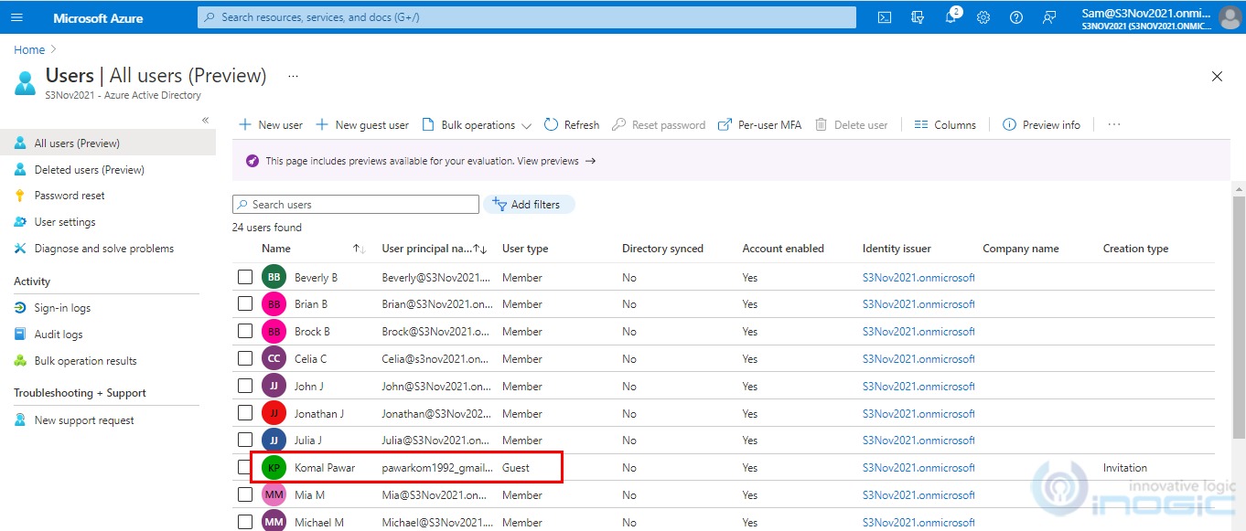Collapse the left navigation pane

(205, 120)
